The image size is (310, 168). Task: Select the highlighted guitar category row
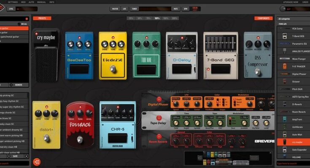click(x=14, y=29)
